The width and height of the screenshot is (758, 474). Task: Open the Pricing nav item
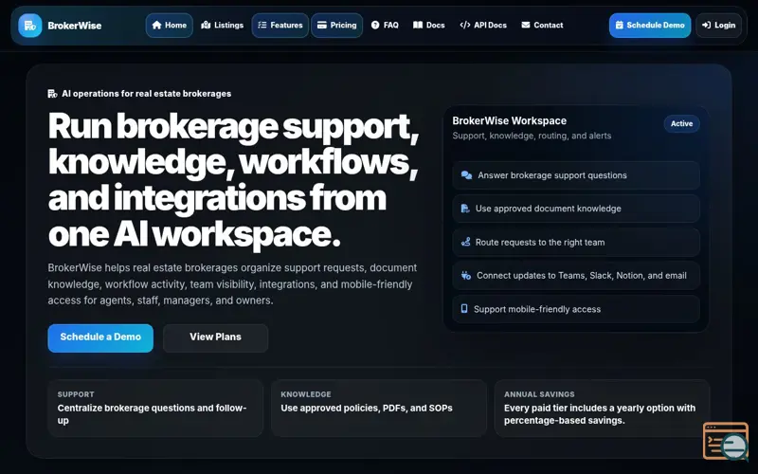click(337, 26)
